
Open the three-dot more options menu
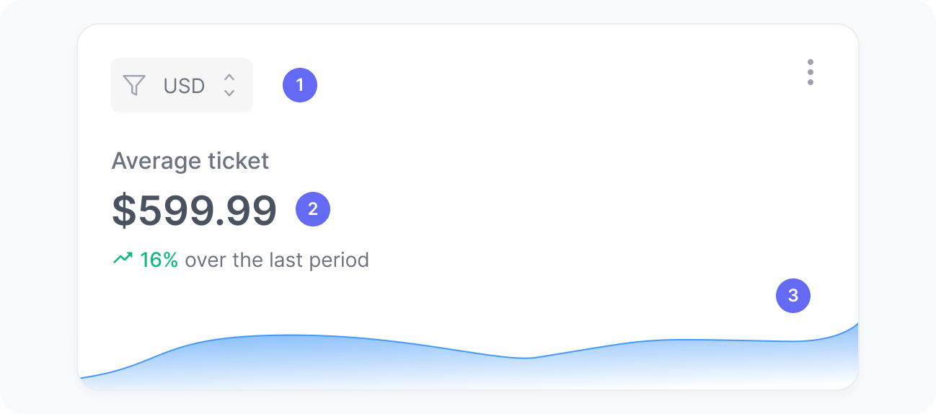click(811, 72)
